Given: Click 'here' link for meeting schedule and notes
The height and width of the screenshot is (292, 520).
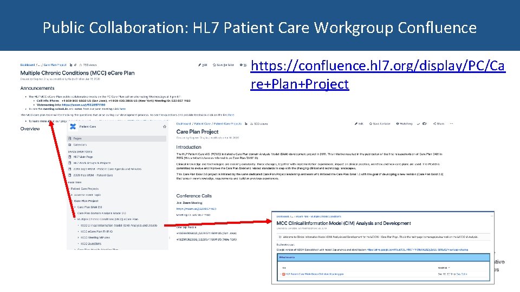Looking at the screenshot, I should click(x=123, y=109).
